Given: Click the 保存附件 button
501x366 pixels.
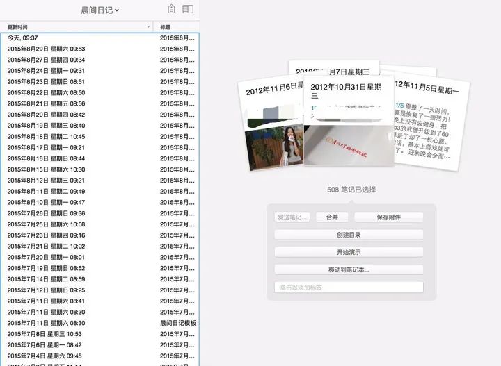Looking at the screenshot, I should tap(388, 217).
